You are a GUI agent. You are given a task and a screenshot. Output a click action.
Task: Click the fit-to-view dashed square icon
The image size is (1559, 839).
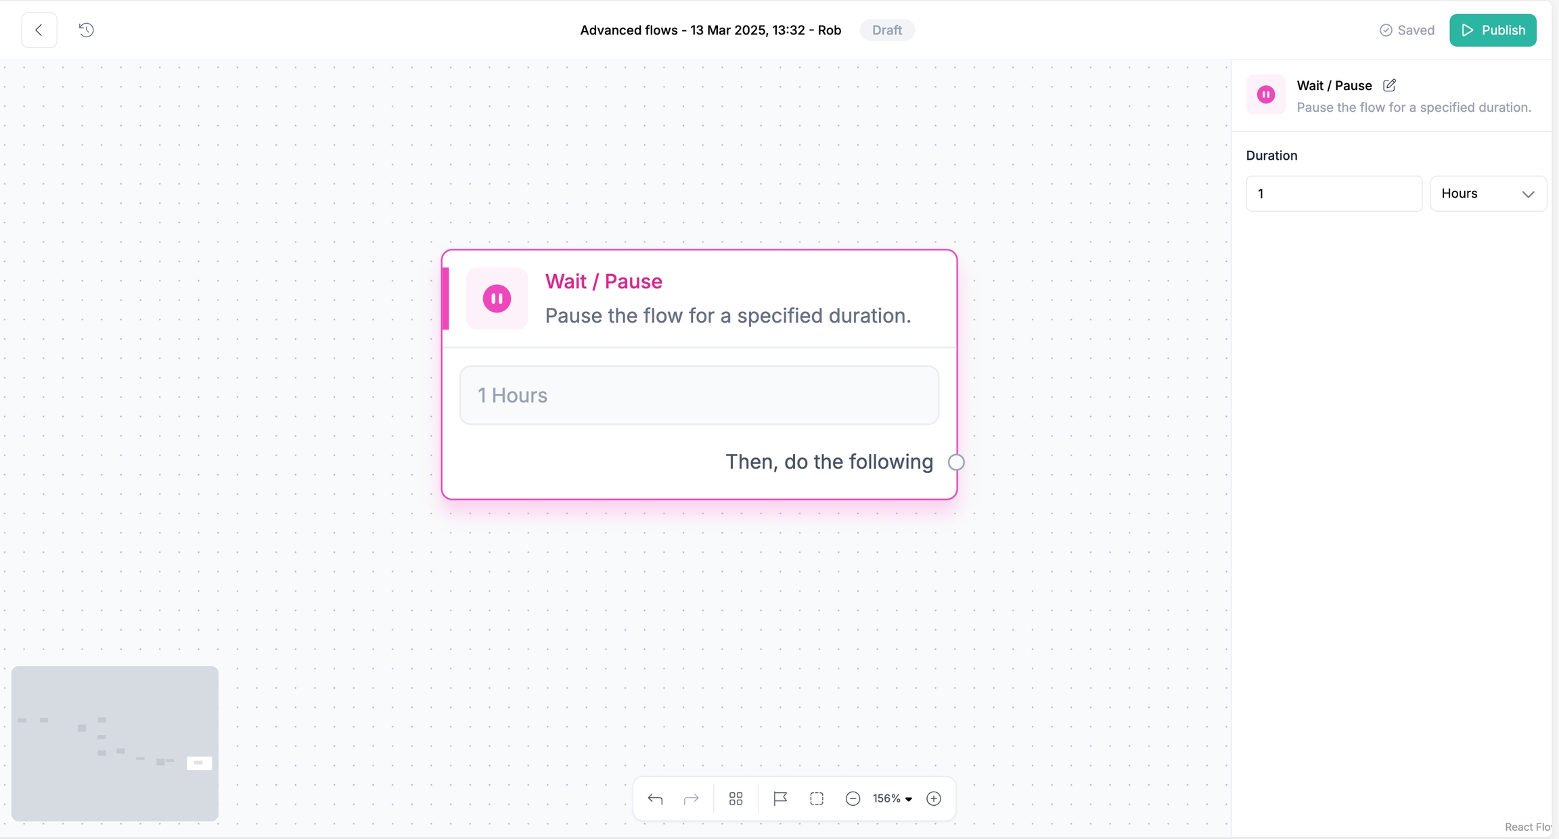817,799
